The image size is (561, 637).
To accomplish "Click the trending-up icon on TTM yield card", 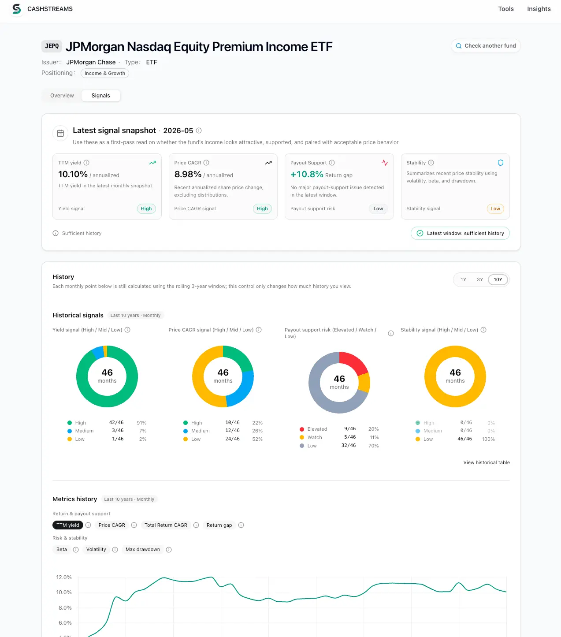I will 152,163.
